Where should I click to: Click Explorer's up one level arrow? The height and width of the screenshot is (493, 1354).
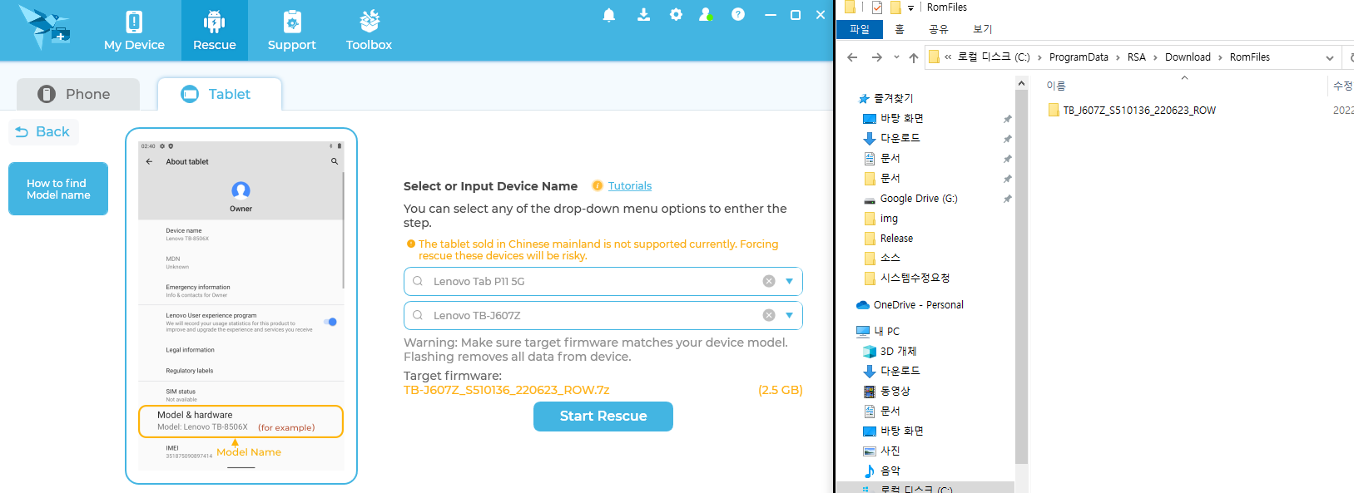click(x=914, y=57)
